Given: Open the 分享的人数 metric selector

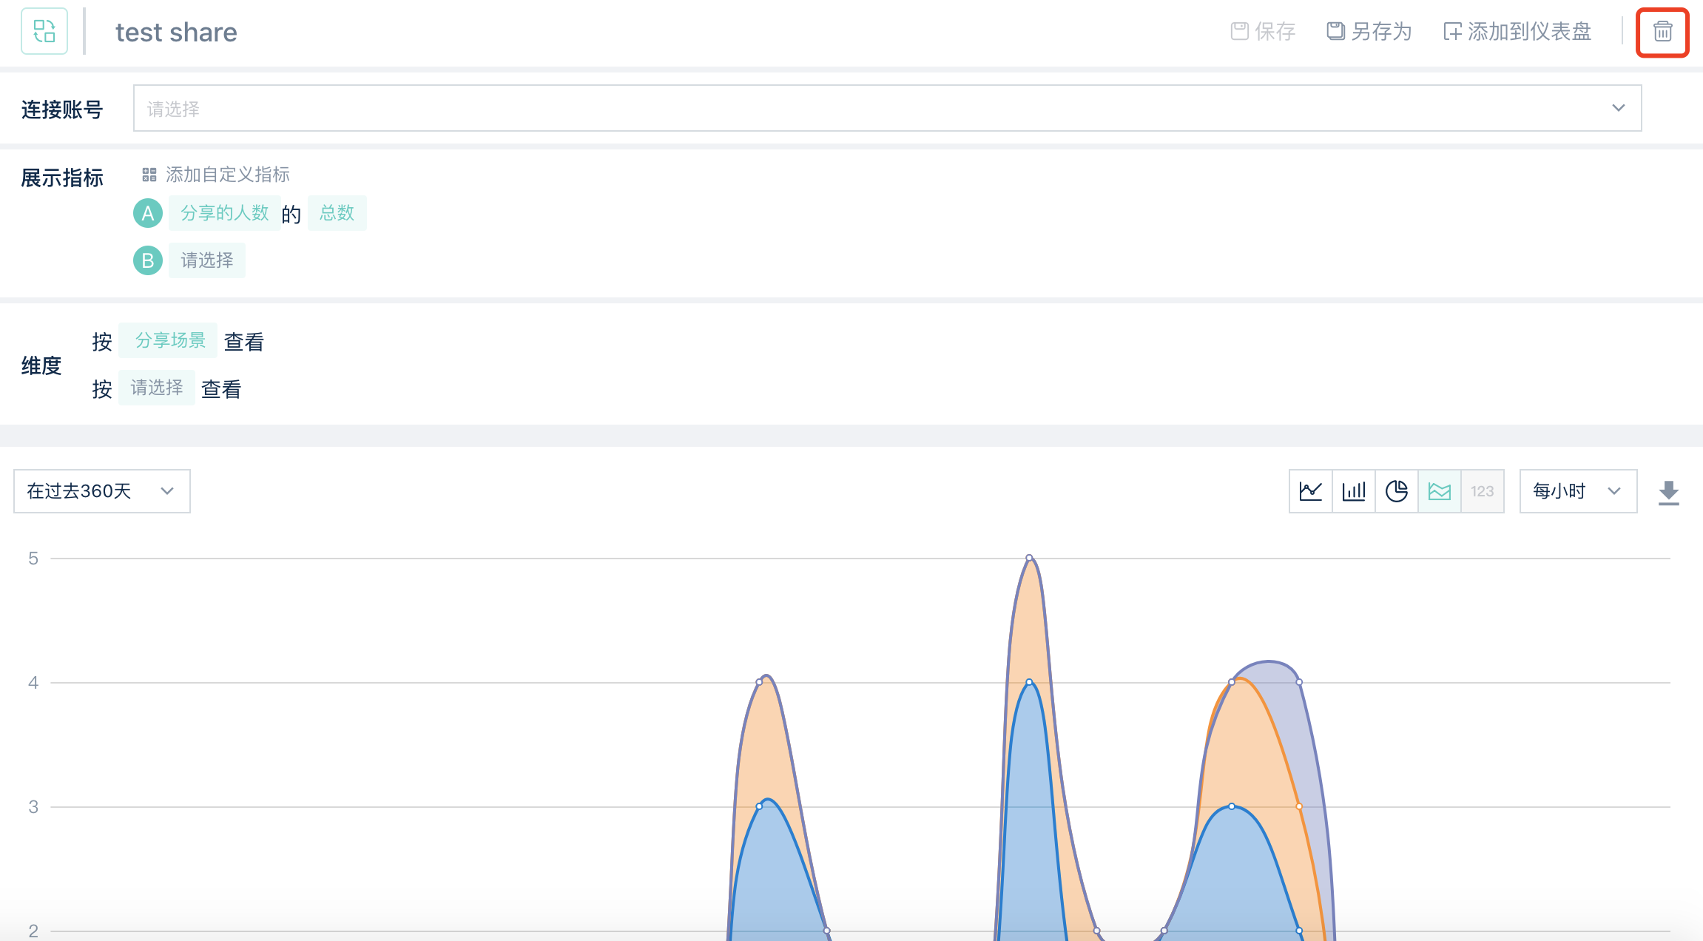Looking at the screenshot, I should point(225,213).
